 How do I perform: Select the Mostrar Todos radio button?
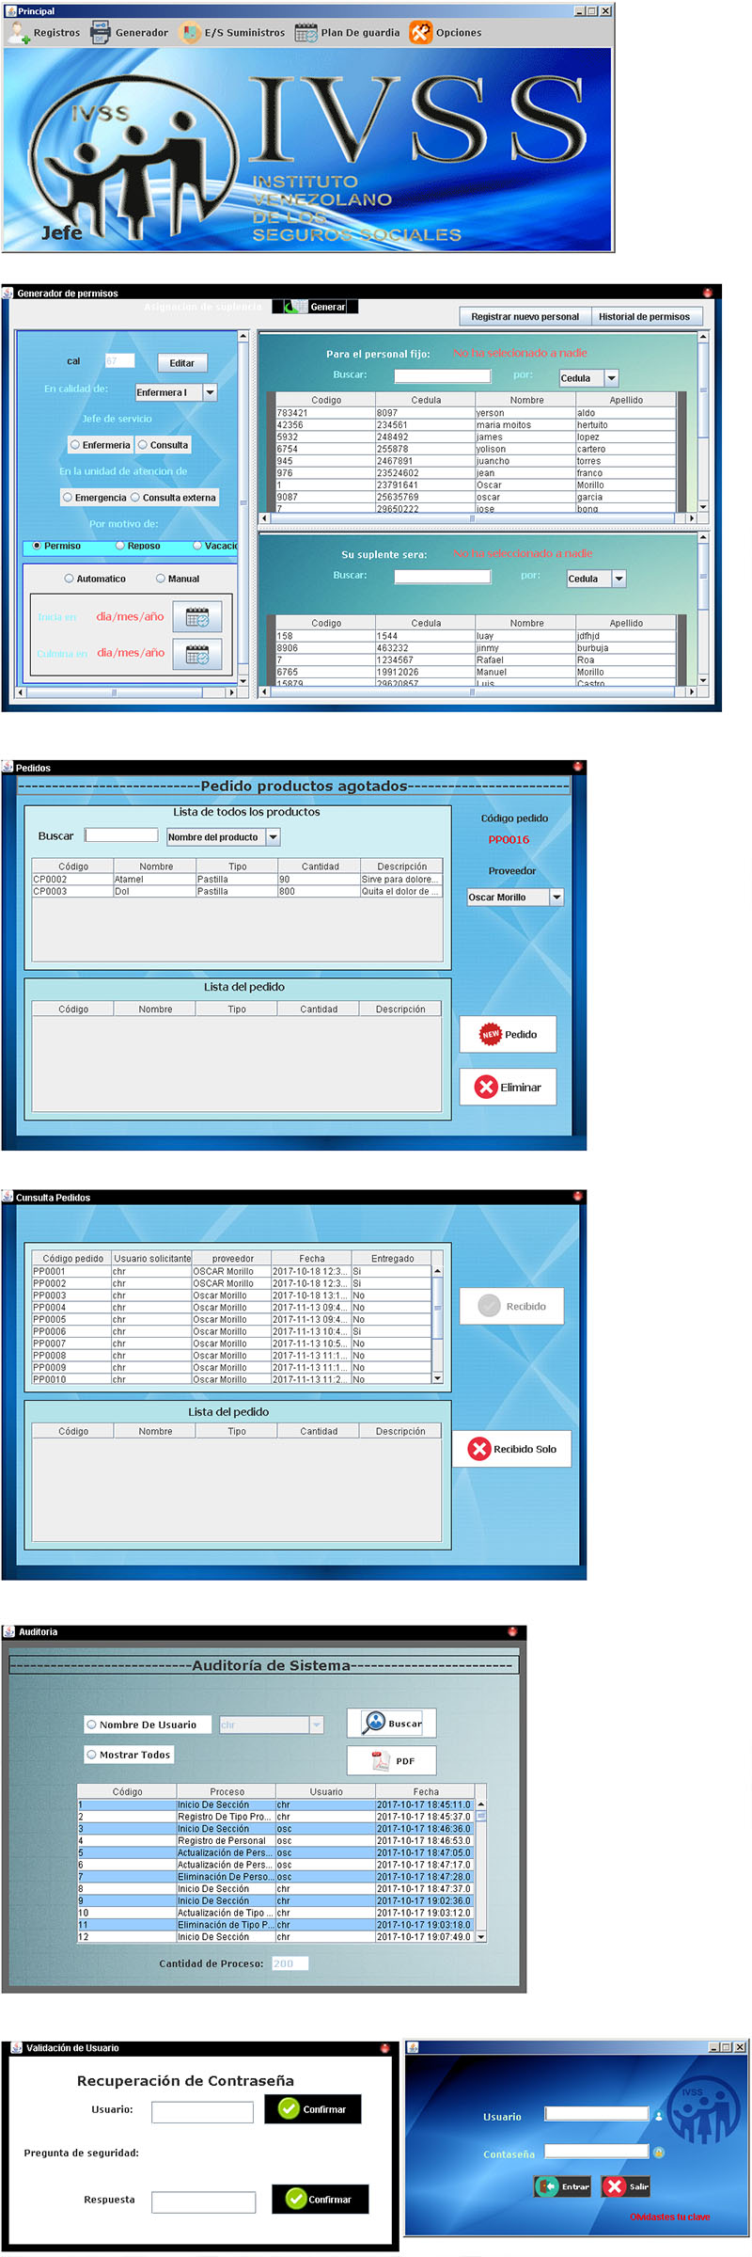pyautogui.click(x=92, y=1755)
